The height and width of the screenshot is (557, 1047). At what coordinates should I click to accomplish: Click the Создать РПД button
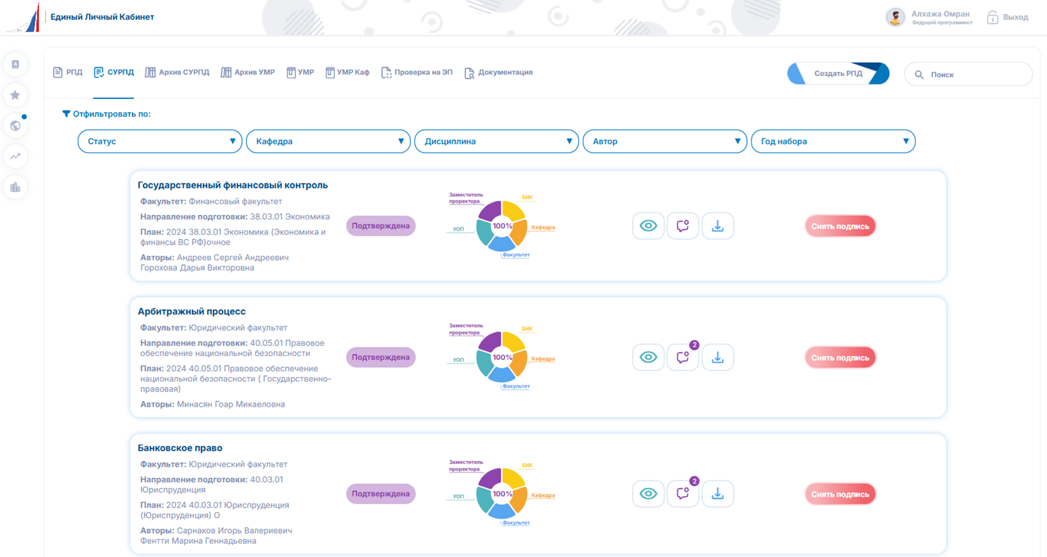(838, 73)
